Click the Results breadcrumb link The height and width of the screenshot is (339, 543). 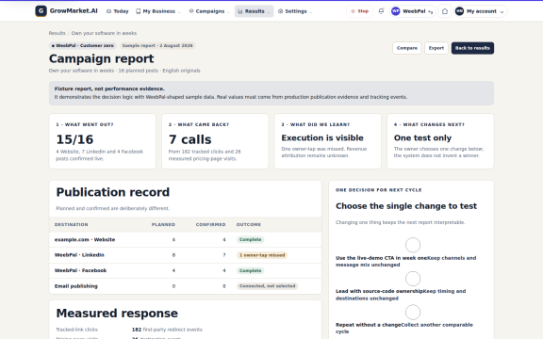coord(57,33)
